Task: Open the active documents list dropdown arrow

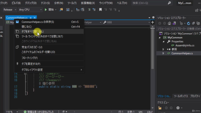Action: 149,18
